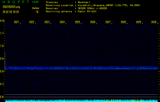Click the kHz axis unit label
The image size is (160, 102).
click(2, 21)
